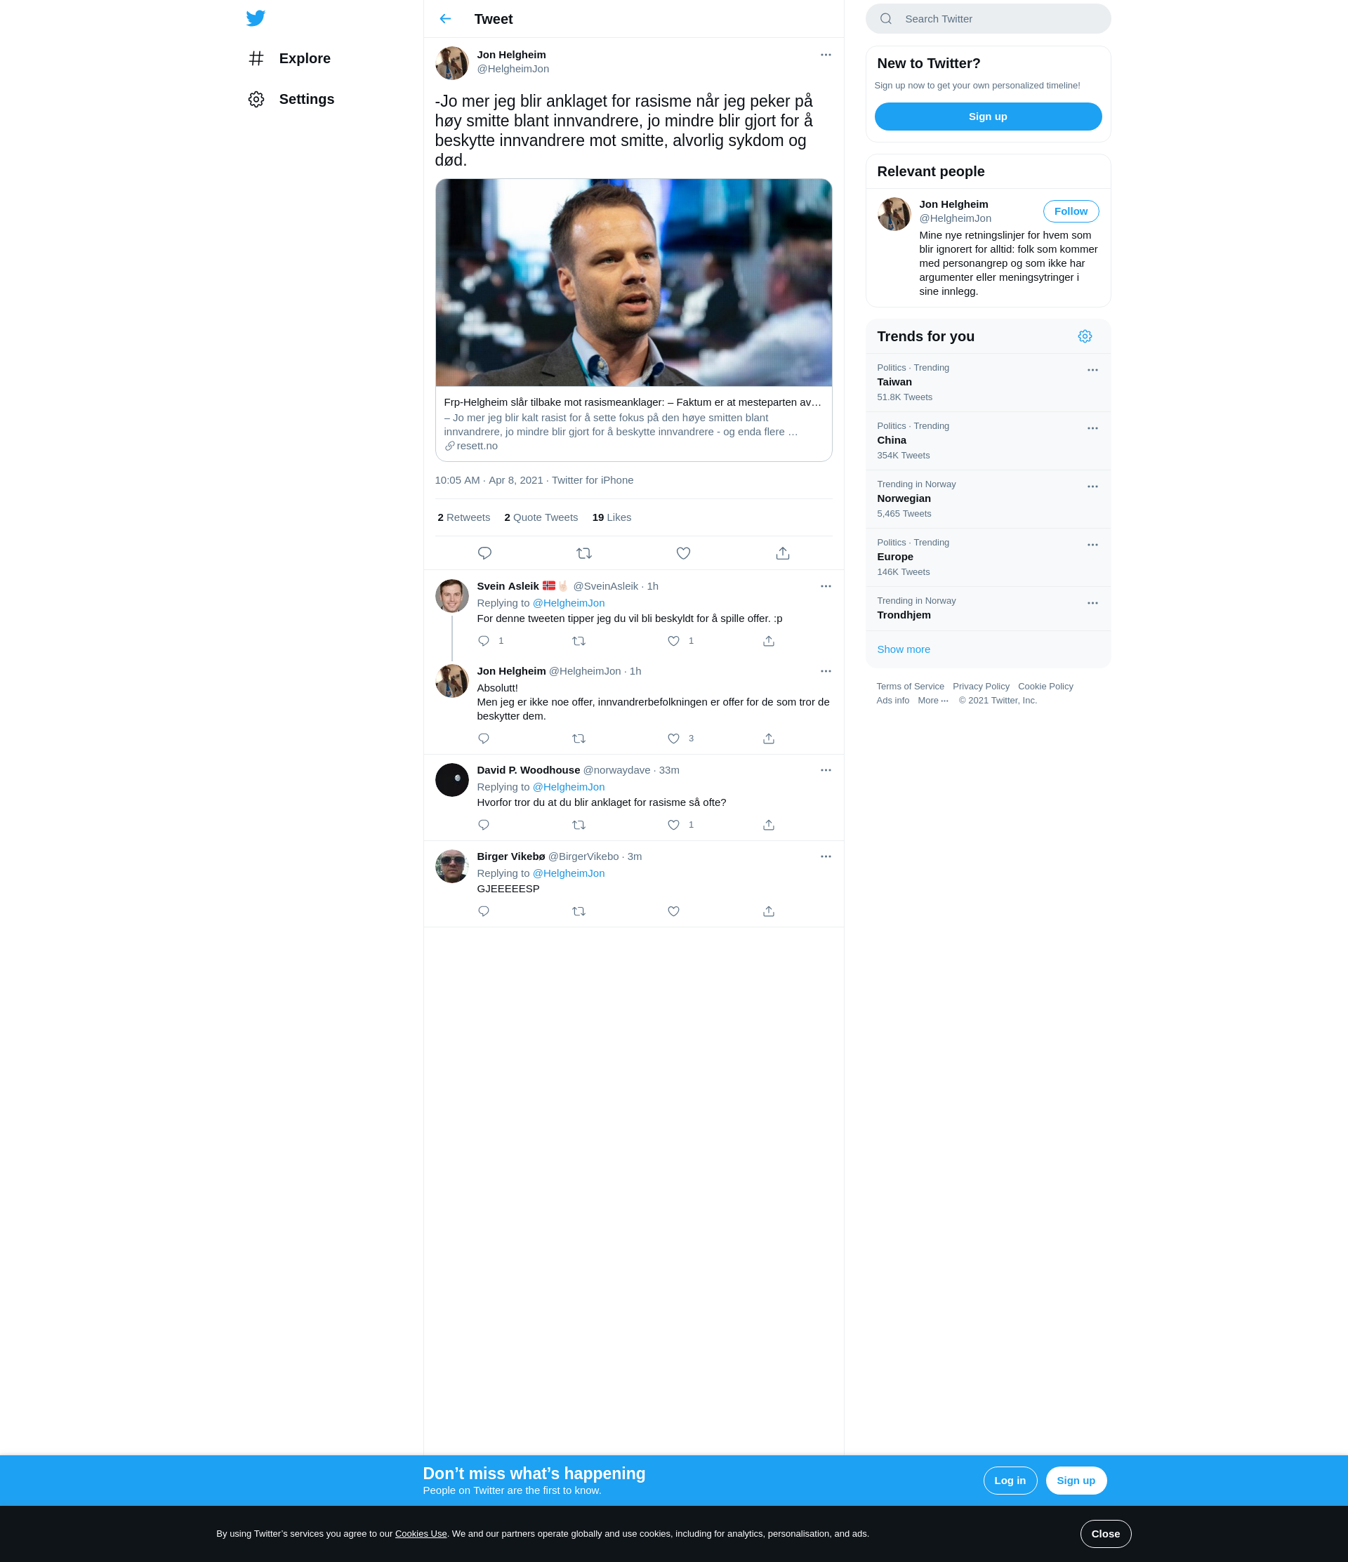This screenshot has height=1562, width=1348.
Task: Like the main tweet with heart icon
Action: (x=683, y=553)
